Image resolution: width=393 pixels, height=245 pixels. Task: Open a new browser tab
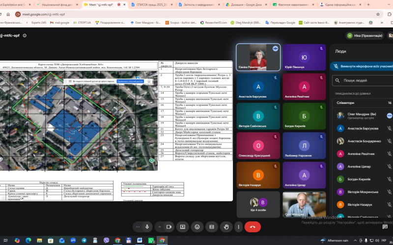pos(368,4)
